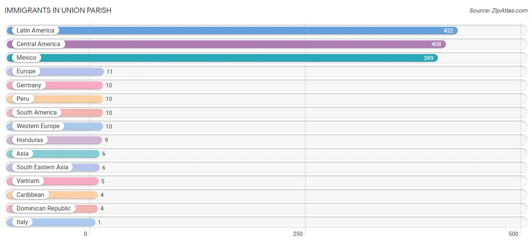This screenshot has width=532, height=243.
Task: Click the Honduras bar label
Action: [30, 140]
